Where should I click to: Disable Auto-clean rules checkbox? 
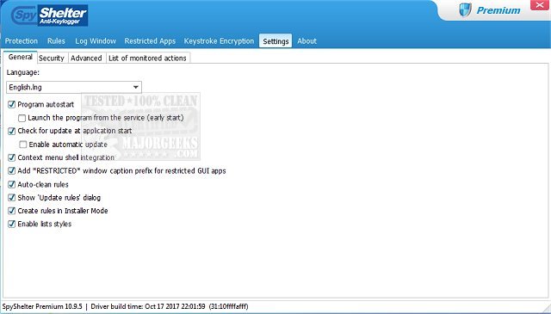pyautogui.click(x=11, y=184)
